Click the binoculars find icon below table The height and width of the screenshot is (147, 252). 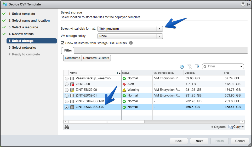pyautogui.click(x=67, y=127)
